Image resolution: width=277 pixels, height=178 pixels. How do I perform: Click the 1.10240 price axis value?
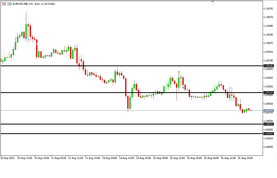click(269, 34)
